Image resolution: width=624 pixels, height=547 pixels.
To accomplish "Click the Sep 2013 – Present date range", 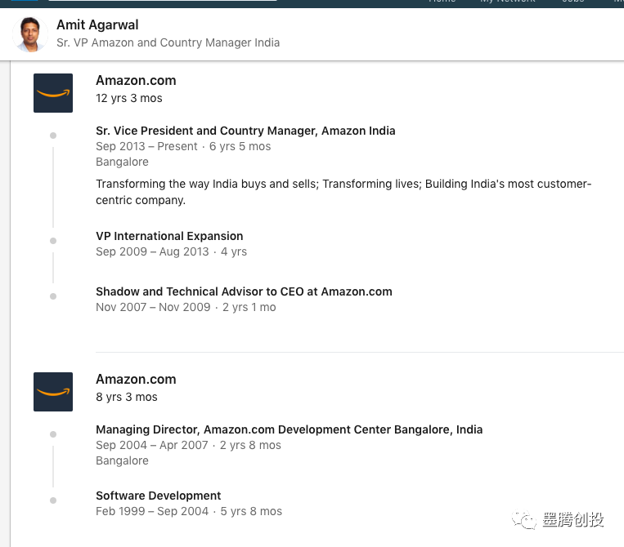I will [x=146, y=147].
